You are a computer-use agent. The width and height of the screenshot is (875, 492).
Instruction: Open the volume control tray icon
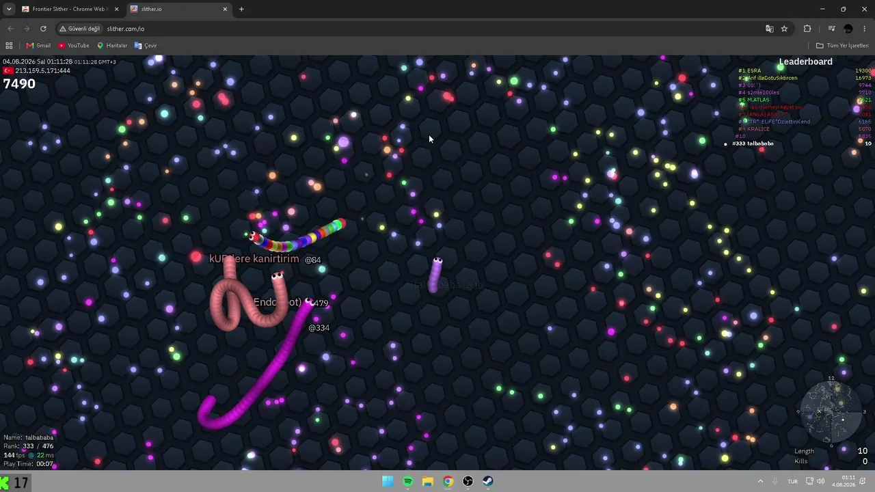(x=820, y=481)
